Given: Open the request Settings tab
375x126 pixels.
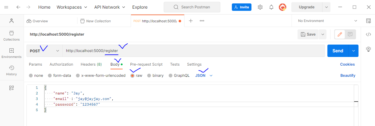Looking at the screenshot, I should tap(194, 64).
